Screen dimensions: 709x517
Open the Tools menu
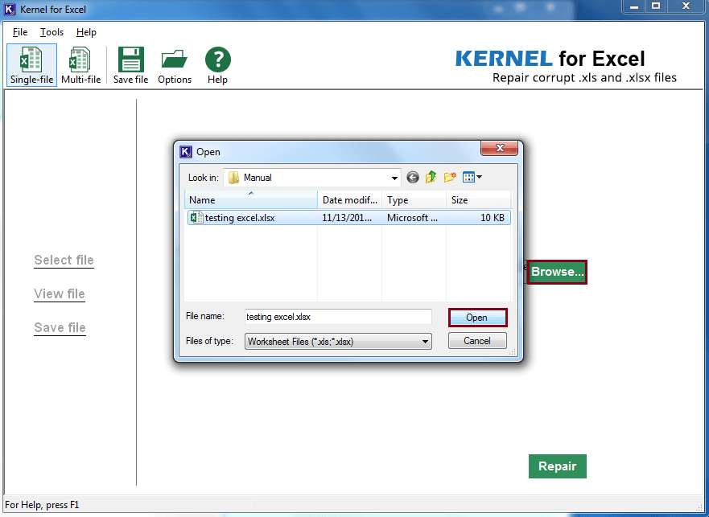click(x=52, y=32)
